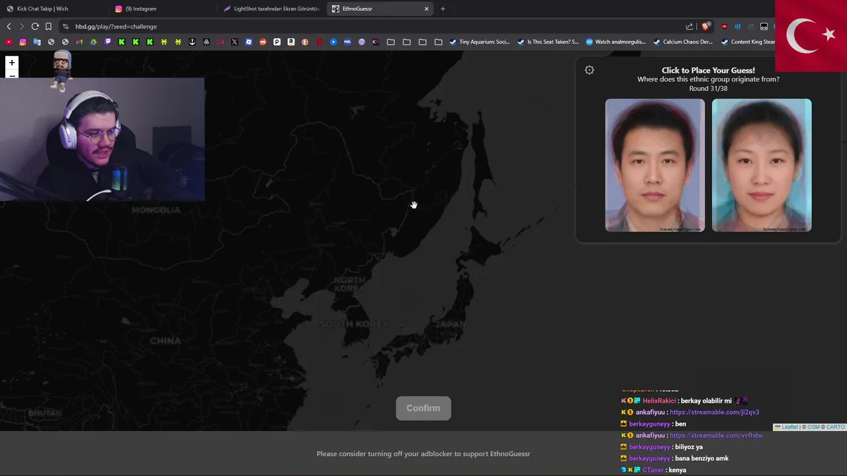Open the Leaflet attribution link
Viewport: 847px width, 476px height.
789,427
